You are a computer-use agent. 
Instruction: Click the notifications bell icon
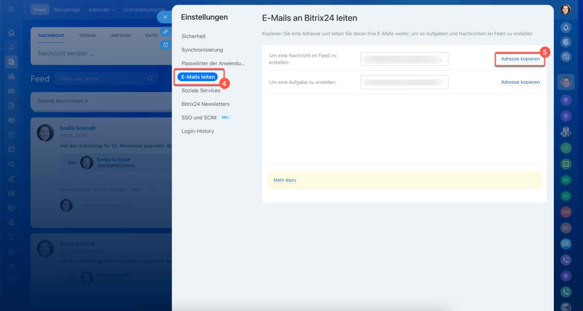[x=566, y=27]
